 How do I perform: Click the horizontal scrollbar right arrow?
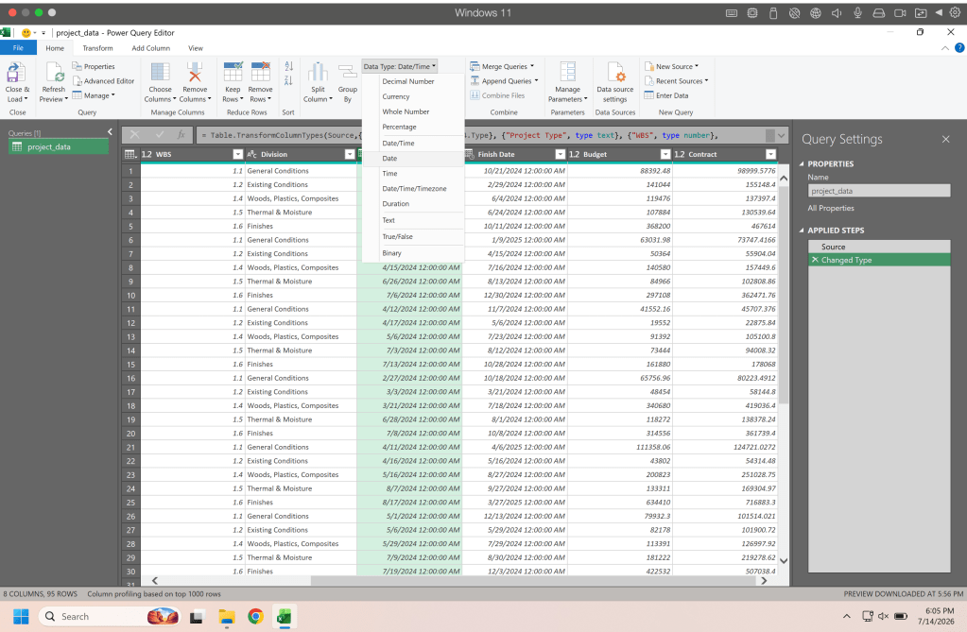pos(764,580)
